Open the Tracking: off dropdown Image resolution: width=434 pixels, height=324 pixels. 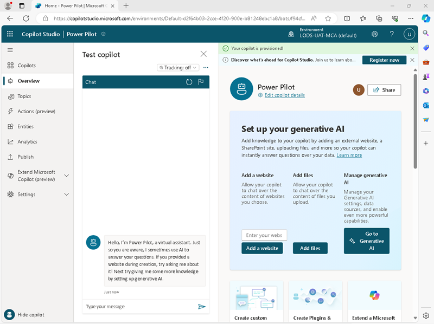[x=178, y=67]
